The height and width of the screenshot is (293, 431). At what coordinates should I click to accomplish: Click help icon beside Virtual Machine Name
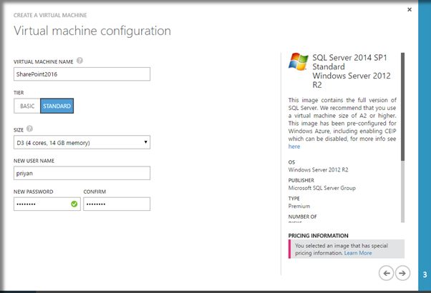tap(80, 61)
